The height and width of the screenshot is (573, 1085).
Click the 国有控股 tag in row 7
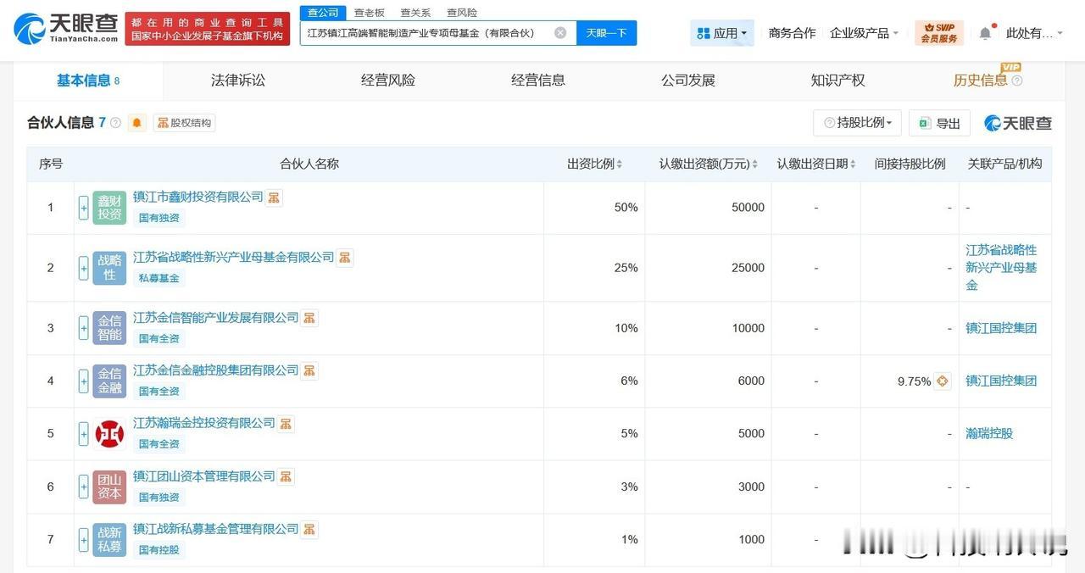(x=159, y=549)
